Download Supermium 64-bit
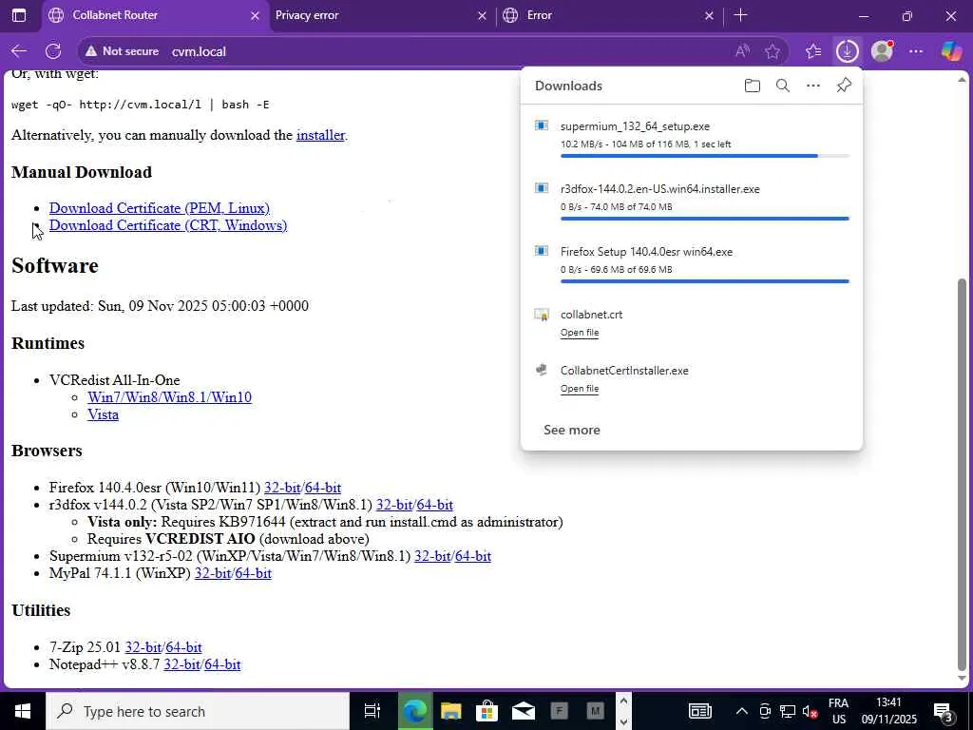Image resolution: width=973 pixels, height=730 pixels. tap(473, 556)
